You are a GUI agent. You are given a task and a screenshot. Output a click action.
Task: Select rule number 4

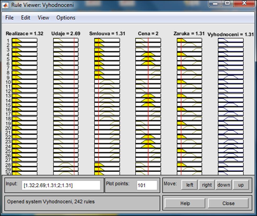pos(8,55)
